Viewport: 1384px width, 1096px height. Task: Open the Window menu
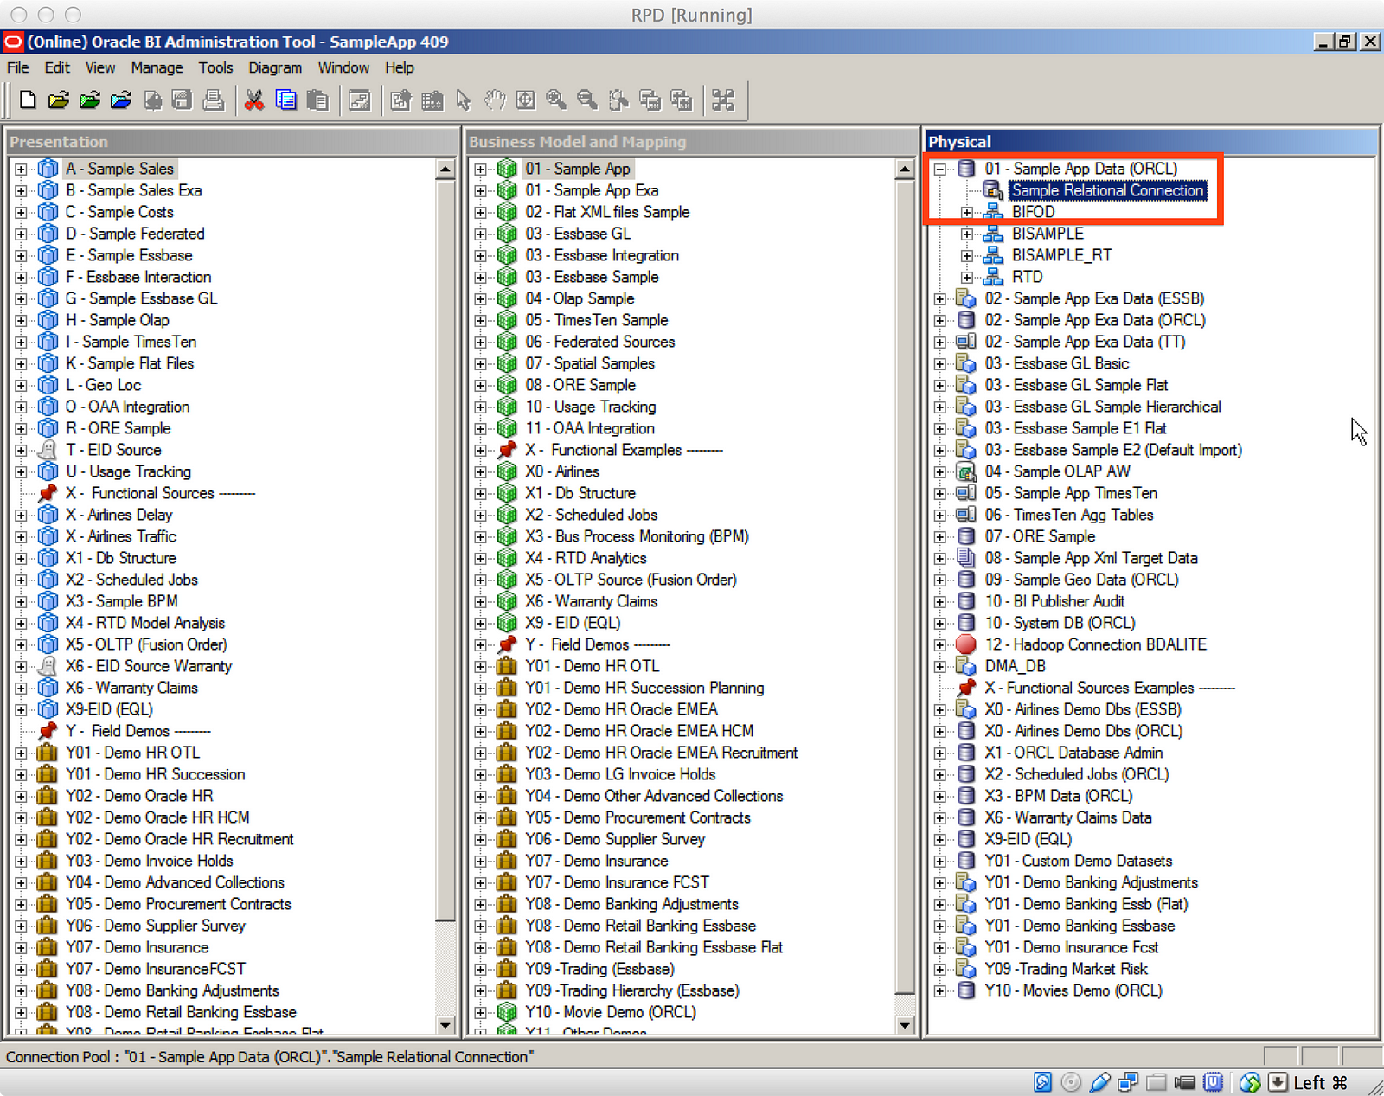343,67
